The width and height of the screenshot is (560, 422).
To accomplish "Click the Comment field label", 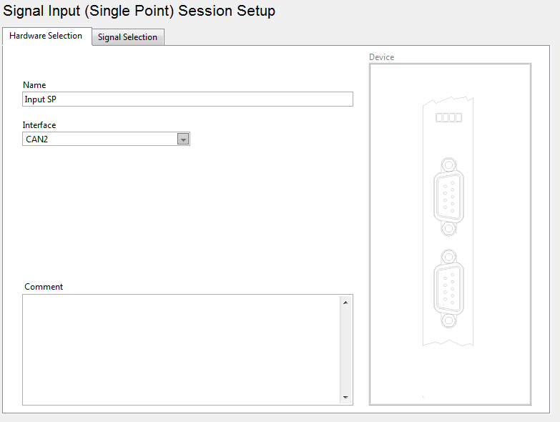I will point(44,287).
